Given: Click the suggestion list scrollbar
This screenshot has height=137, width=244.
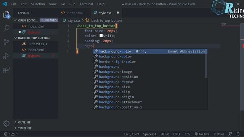Looking at the screenshot, I should [x=206, y=64].
